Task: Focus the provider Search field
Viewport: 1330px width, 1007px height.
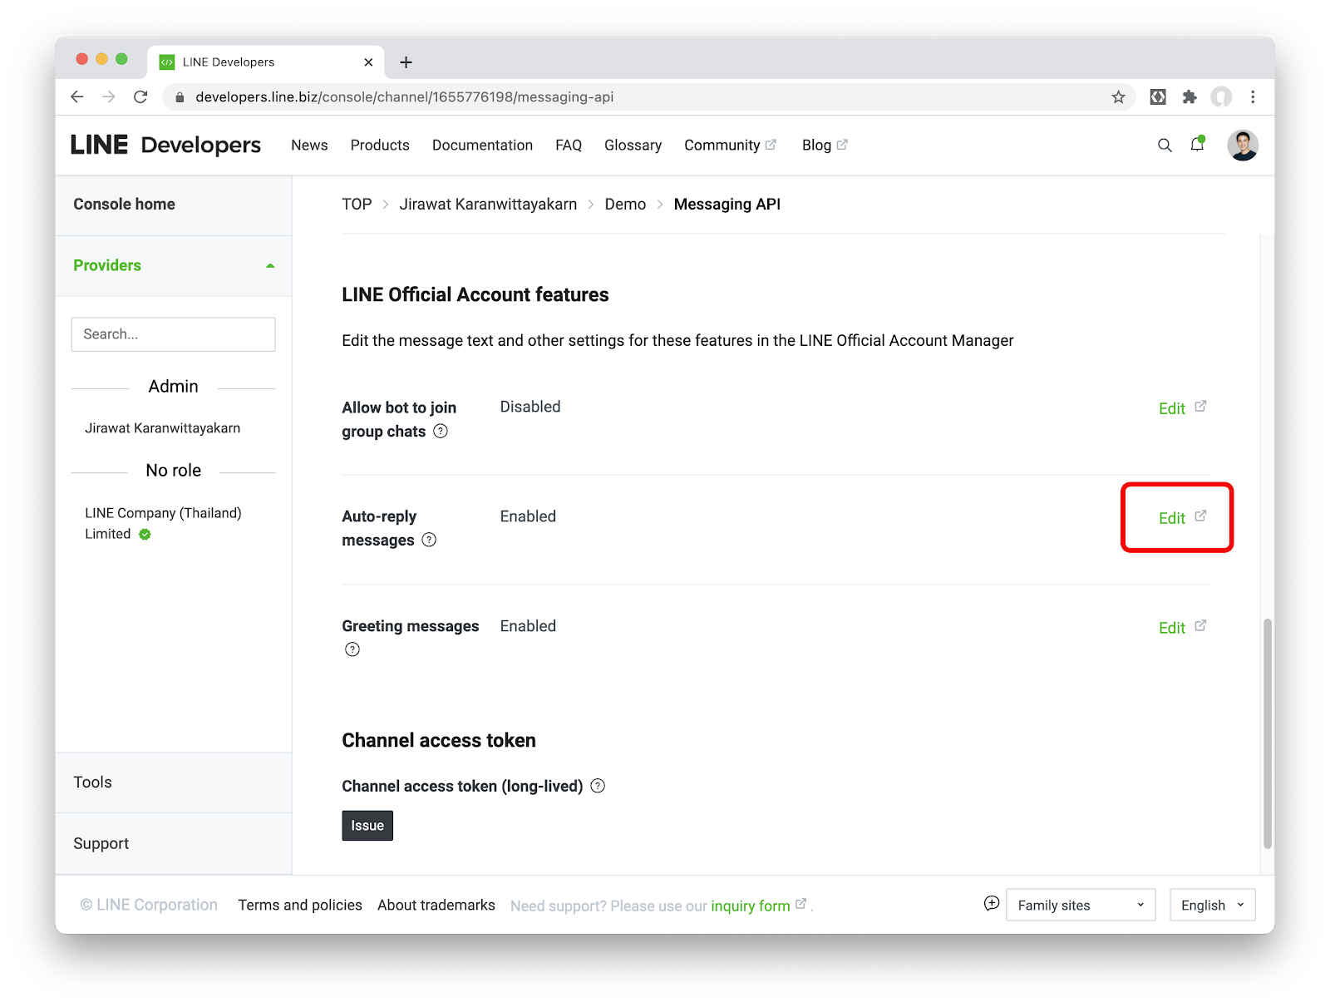Action: [173, 334]
